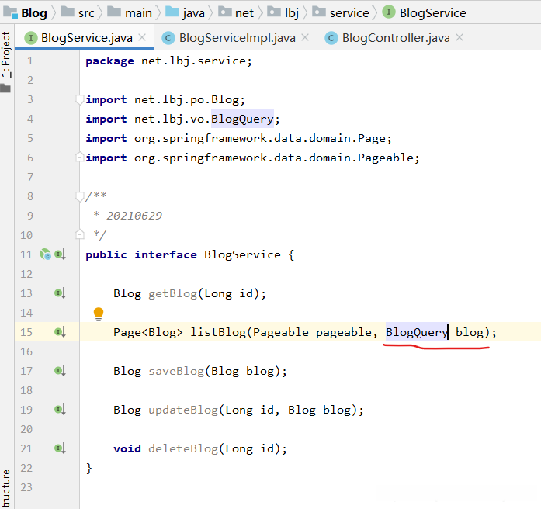Click BlogService in the interface declaration

[x=242, y=254]
